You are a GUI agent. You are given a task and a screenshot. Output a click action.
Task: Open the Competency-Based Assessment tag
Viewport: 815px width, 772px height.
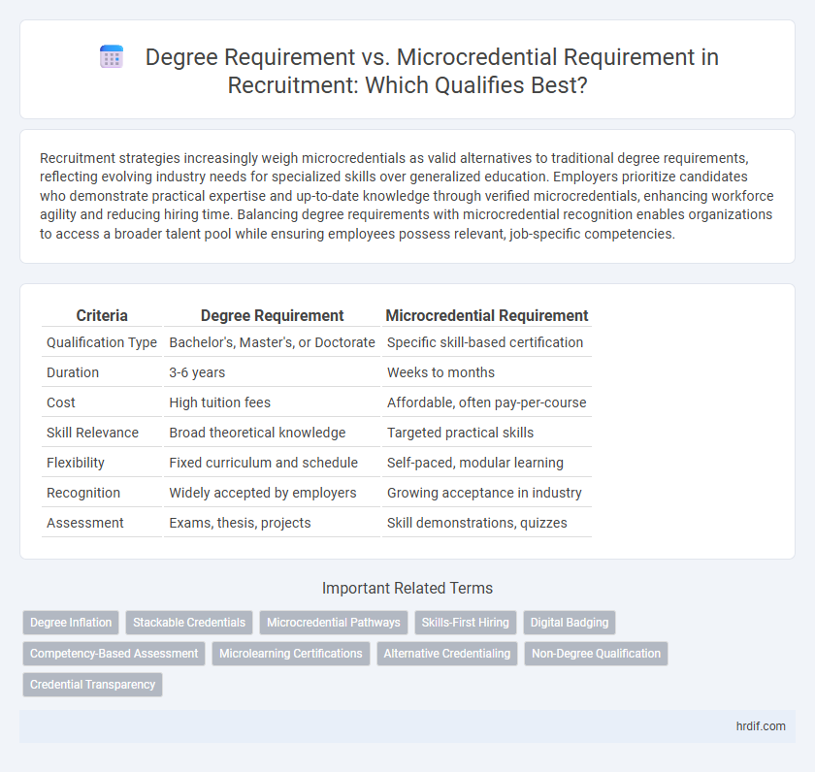click(114, 654)
